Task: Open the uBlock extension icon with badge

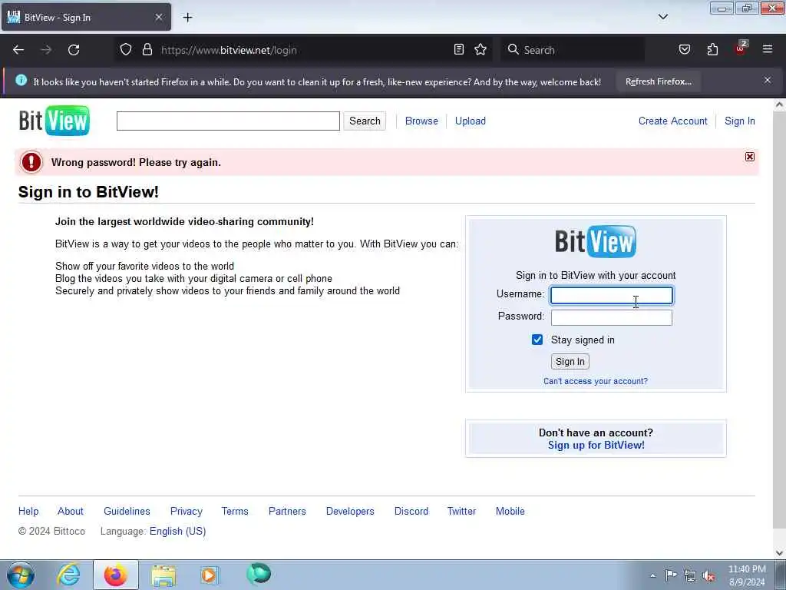Action: tap(741, 48)
